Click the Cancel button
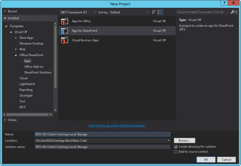This screenshot has width=241, height=166. (x=227, y=160)
